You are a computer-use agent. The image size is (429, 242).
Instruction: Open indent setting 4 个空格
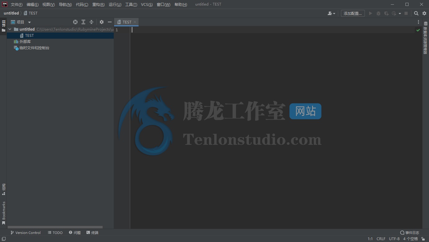click(x=410, y=239)
